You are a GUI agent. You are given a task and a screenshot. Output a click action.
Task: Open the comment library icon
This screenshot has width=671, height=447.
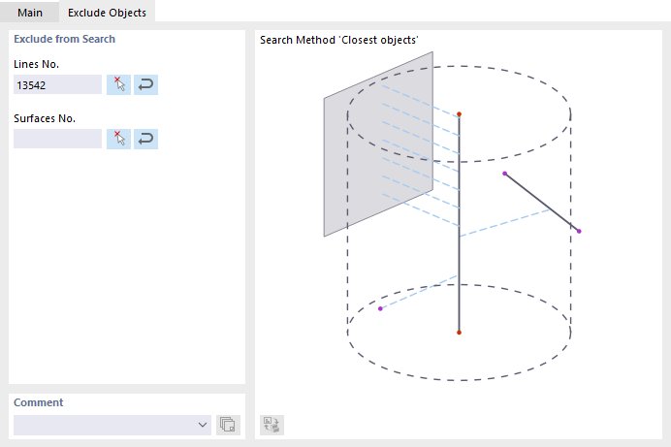(228, 425)
